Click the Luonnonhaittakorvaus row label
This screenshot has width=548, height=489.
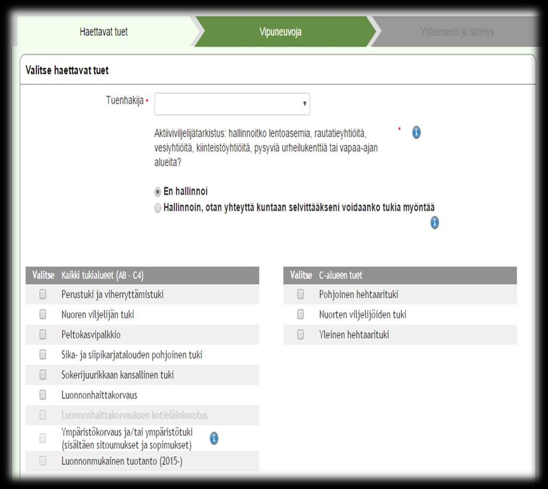coord(99,395)
